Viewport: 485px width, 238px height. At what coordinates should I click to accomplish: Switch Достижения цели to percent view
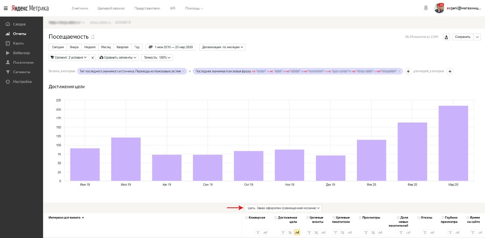tap(290, 232)
